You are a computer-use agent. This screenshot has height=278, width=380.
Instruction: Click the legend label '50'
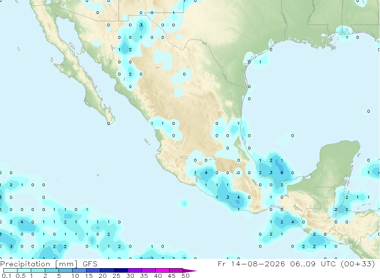click(x=185, y=276)
